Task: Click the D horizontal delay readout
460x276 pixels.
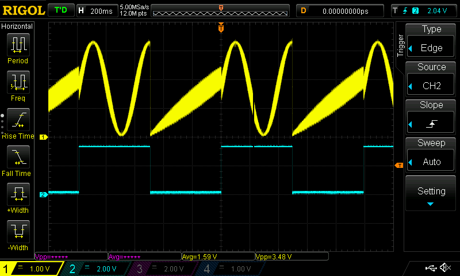Action: coord(340,11)
